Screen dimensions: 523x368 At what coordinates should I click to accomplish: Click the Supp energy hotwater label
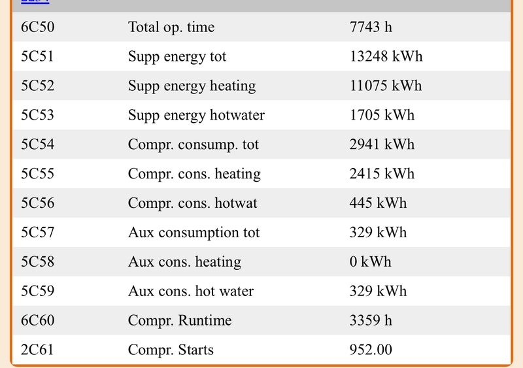point(196,116)
